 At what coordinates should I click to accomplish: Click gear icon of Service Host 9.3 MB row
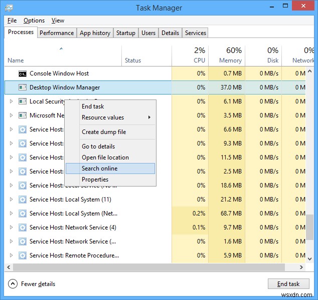[23, 143]
